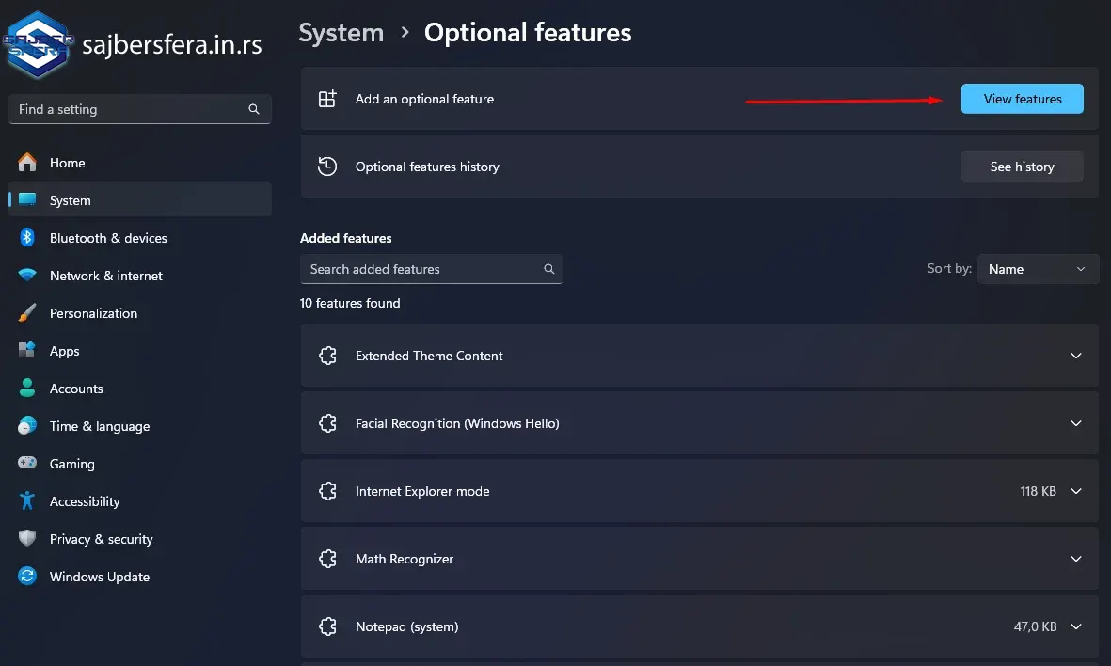Expand the Internet Explorer mode entry

(1076, 491)
